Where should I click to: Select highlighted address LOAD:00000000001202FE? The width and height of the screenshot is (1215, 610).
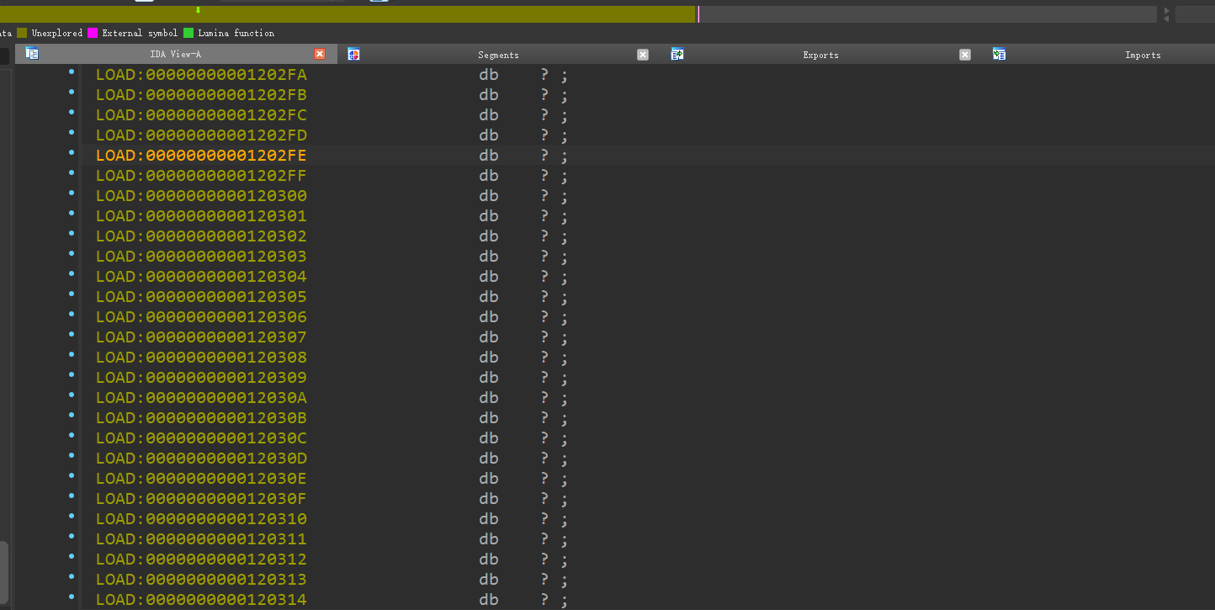tap(201, 156)
